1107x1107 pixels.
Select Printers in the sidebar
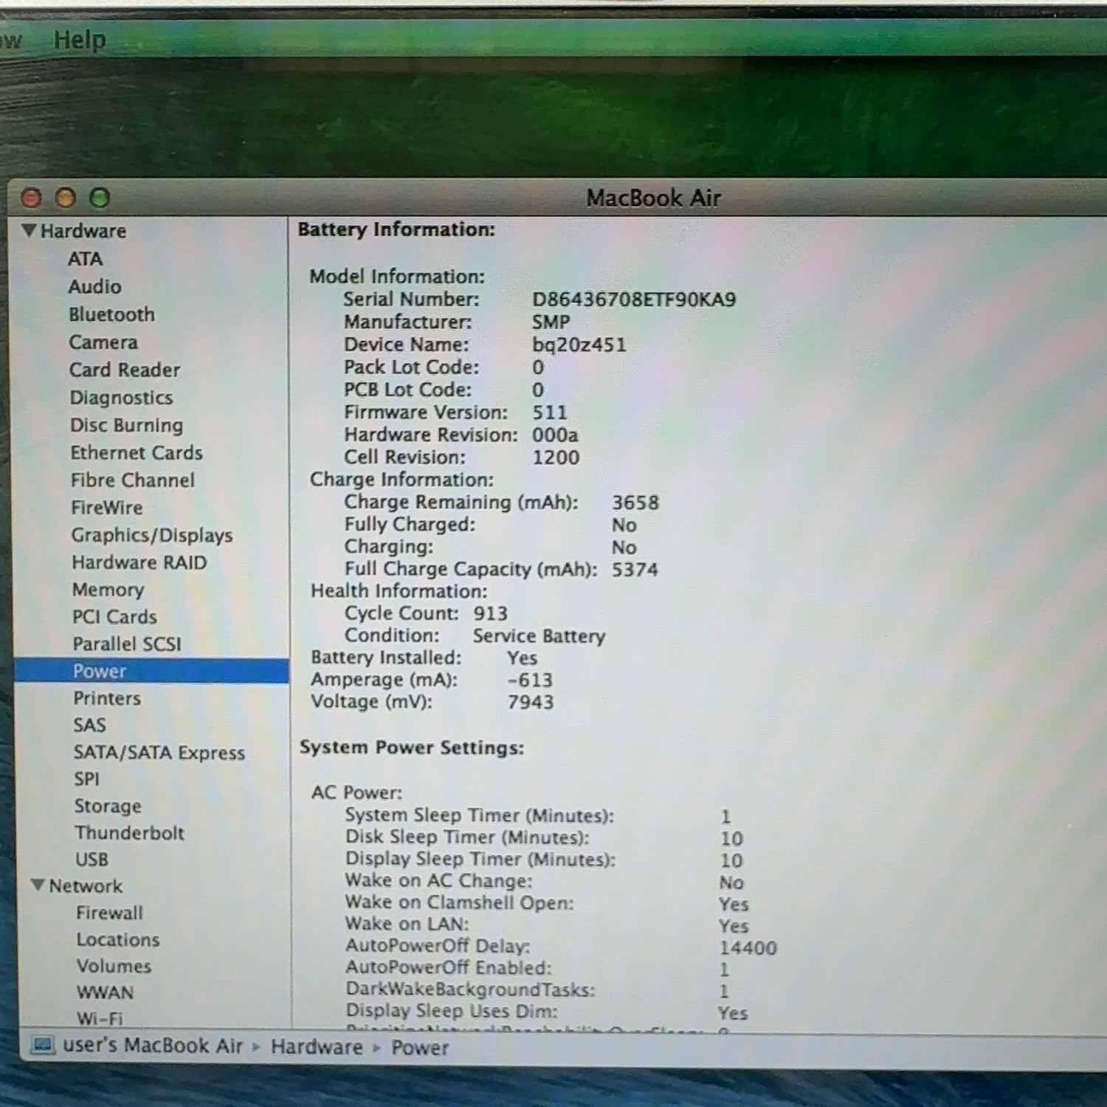107,698
